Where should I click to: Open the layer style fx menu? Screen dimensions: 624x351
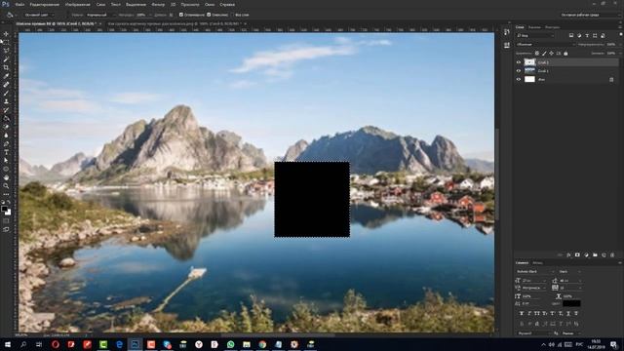[568, 254]
